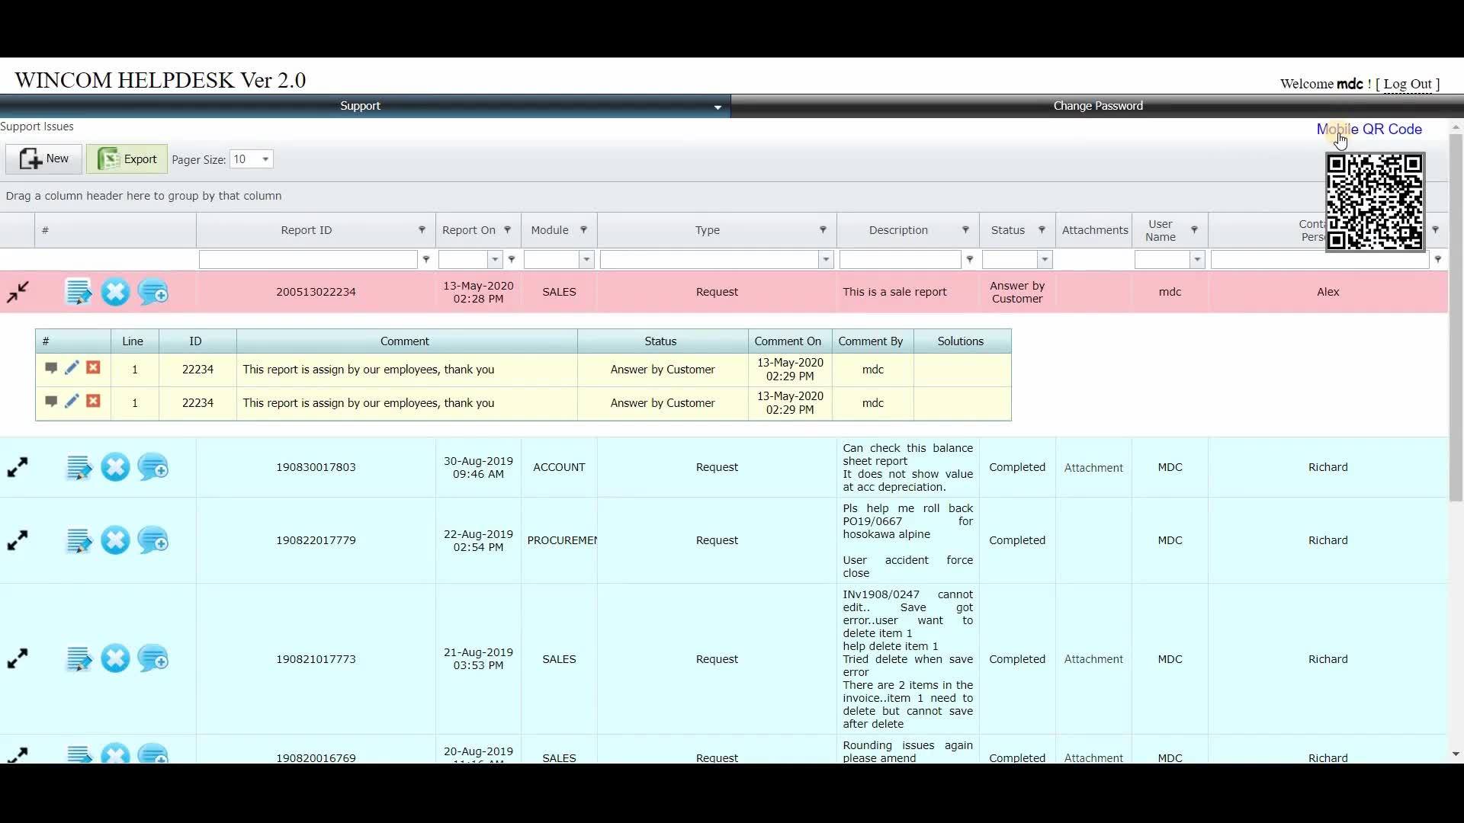The width and height of the screenshot is (1464, 823).
Task: Add comment to report 190822017779
Action: [x=153, y=540]
